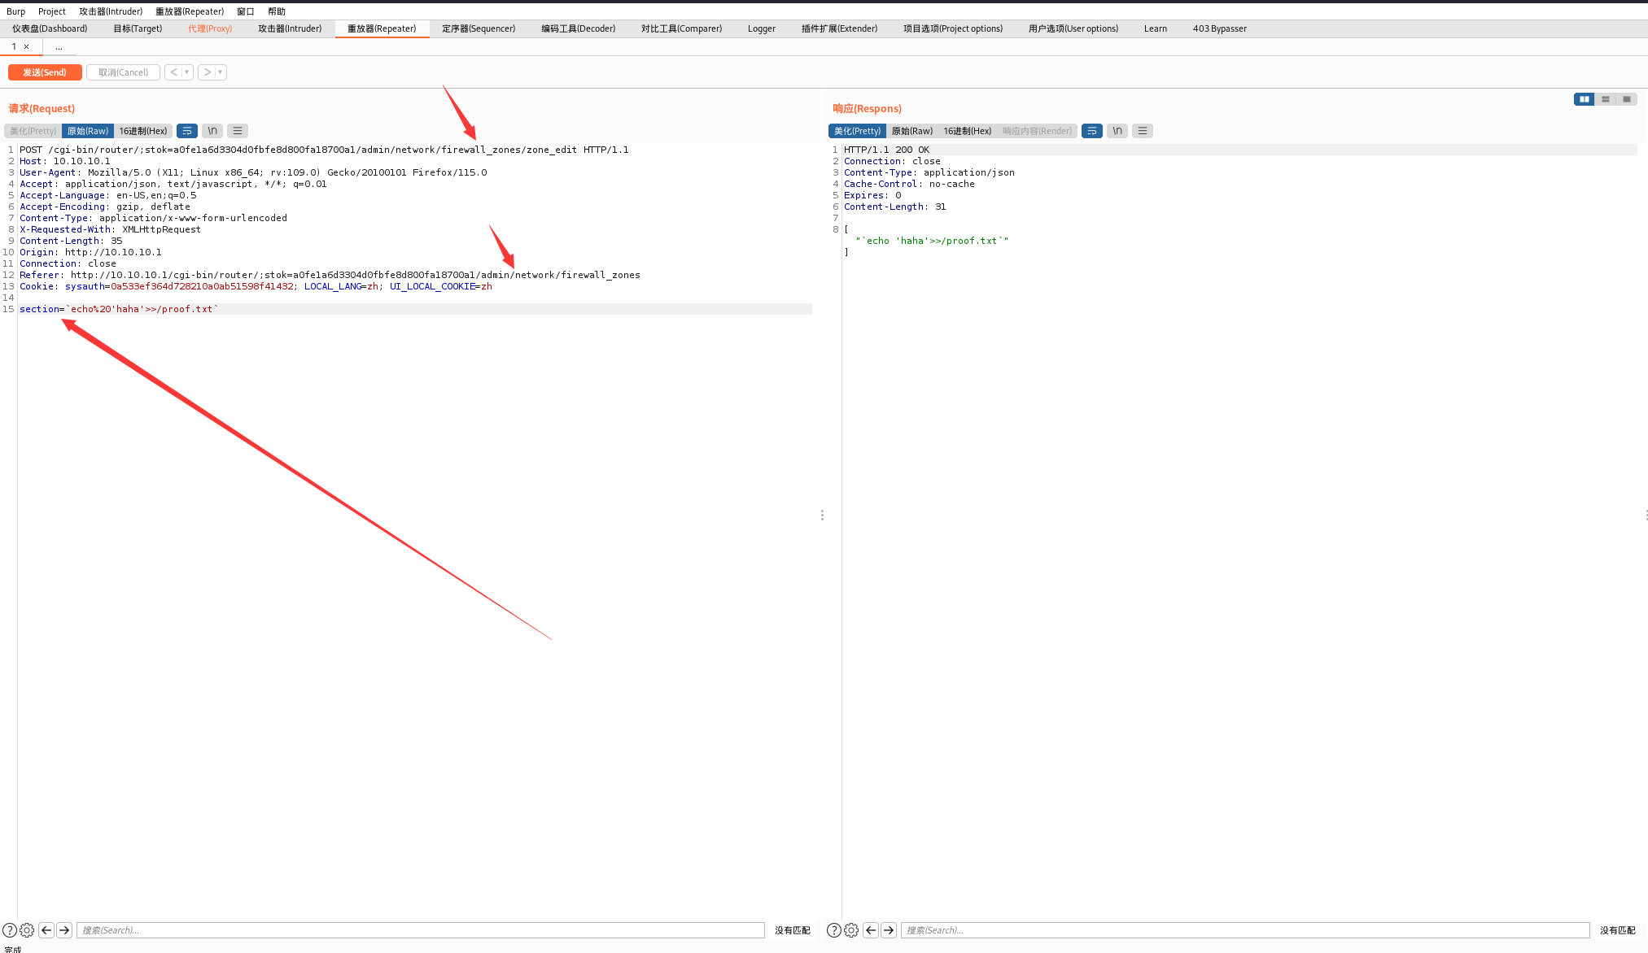
Task: Go to previous Response search match
Action: point(871,930)
